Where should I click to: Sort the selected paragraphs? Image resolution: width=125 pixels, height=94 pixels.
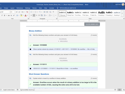50,12
